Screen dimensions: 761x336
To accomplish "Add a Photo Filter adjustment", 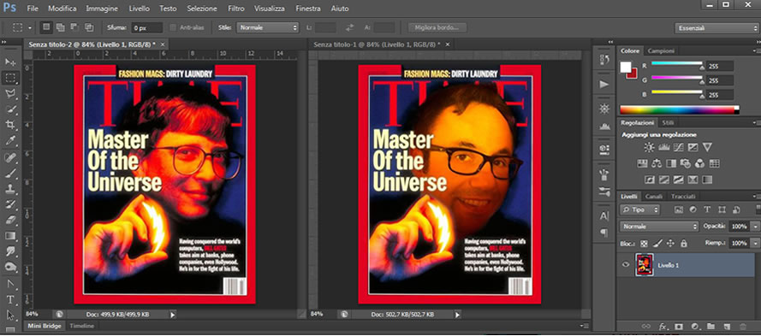I will click(x=686, y=163).
